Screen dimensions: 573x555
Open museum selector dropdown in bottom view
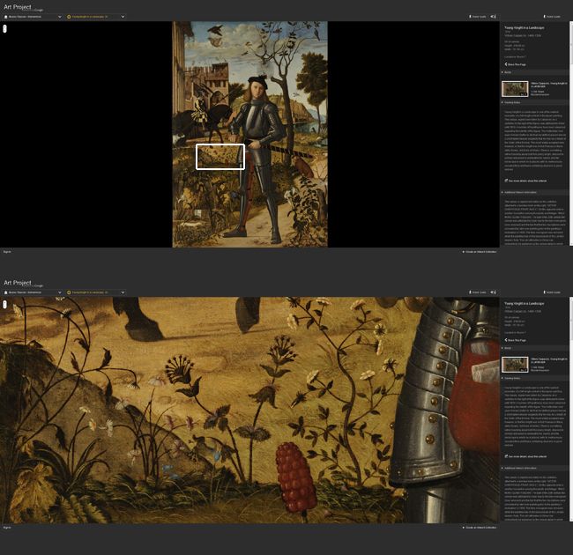coord(33,292)
